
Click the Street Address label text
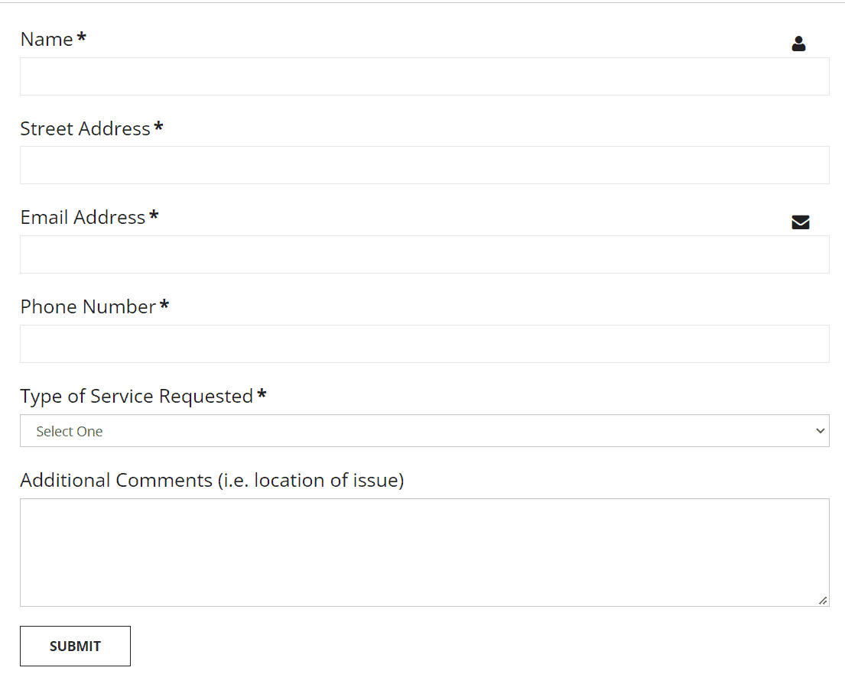tap(85, 128)
